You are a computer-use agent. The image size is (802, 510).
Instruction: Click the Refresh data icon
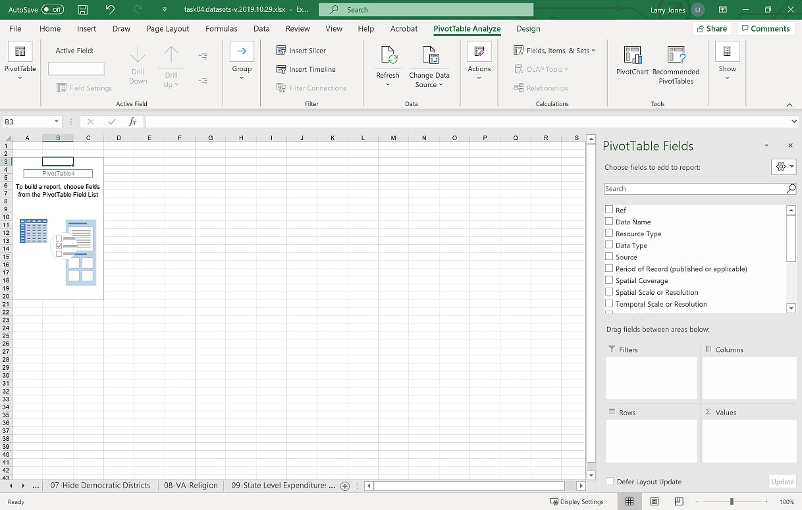coord(388,56)
